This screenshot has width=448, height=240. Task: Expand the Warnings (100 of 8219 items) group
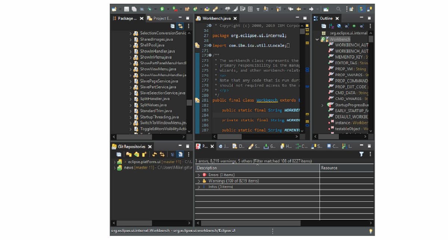[x=199, y=181]
